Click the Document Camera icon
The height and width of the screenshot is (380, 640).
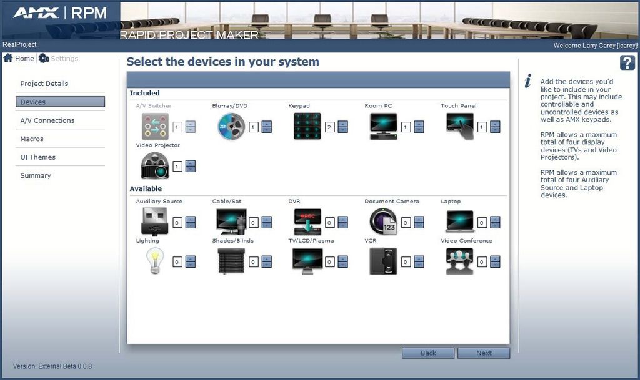pyautogui.click(x=383, y=221)
